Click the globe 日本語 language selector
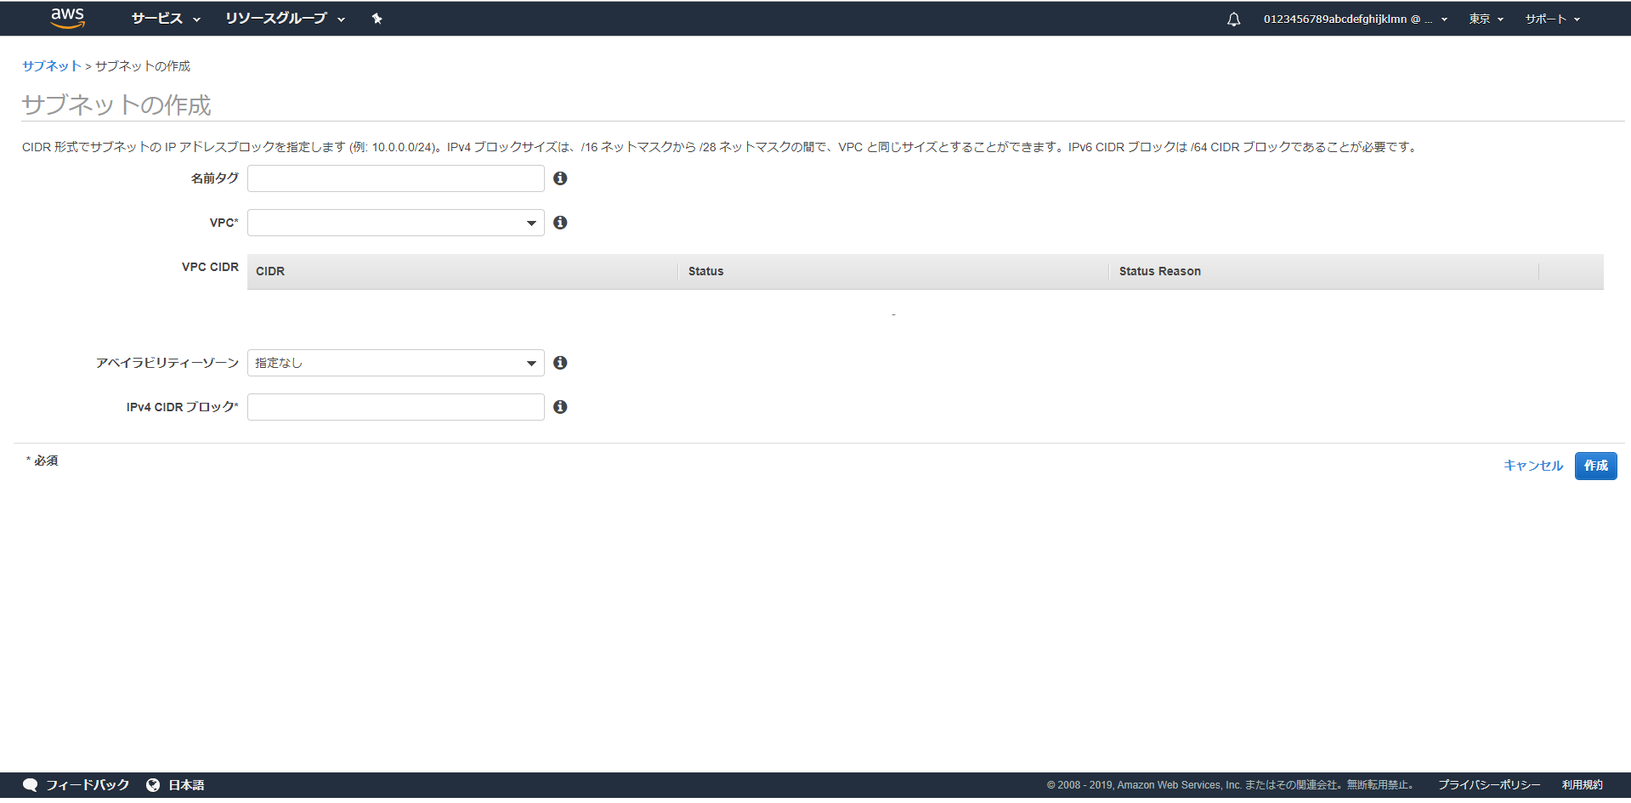This screenshot has width=1631, height=803. 176,785
